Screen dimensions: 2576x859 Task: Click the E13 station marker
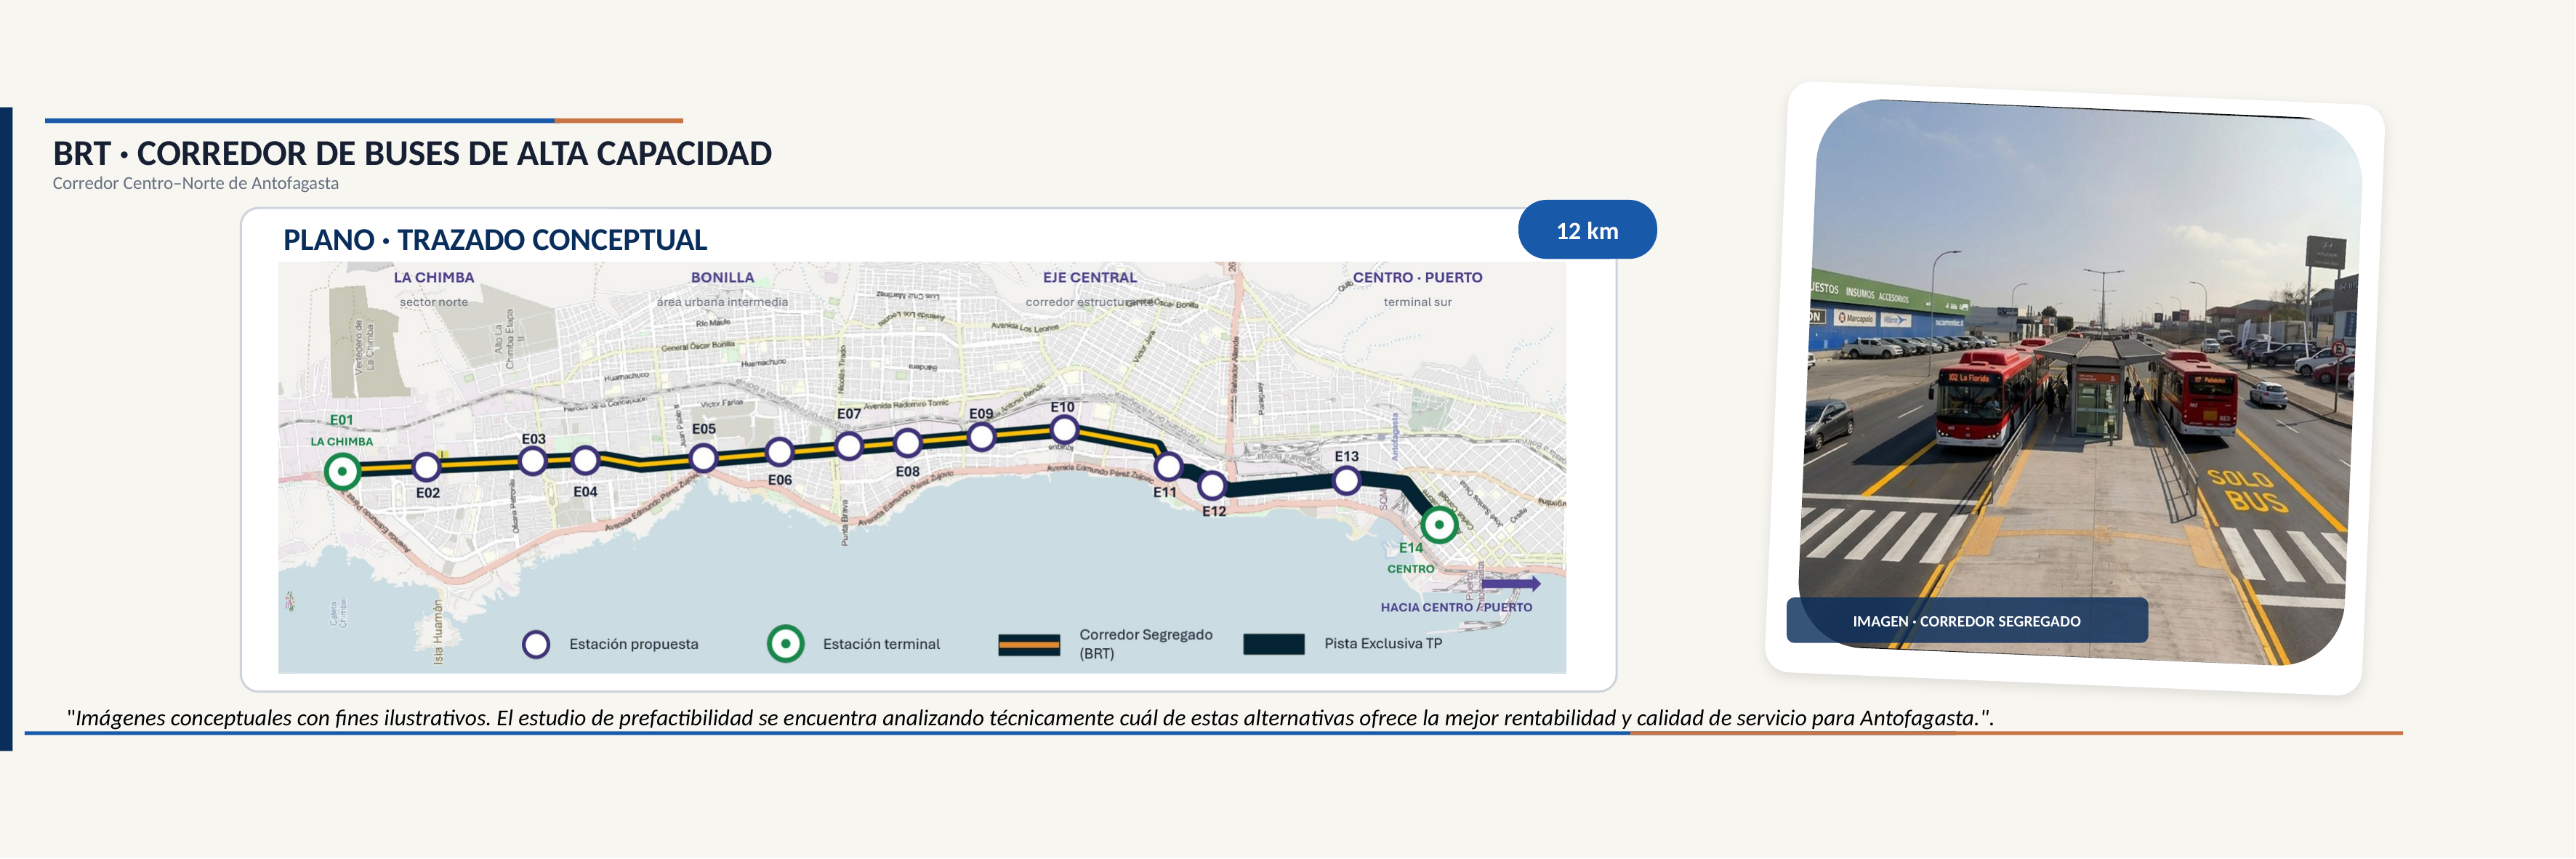point(1347,481)
